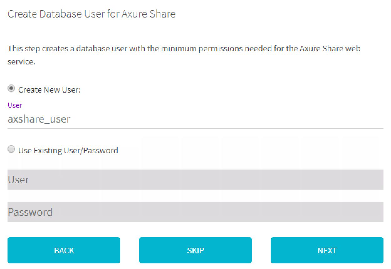Click the "Use Existing User/Password" label text

pyautogui.click(x=68, y=150)
